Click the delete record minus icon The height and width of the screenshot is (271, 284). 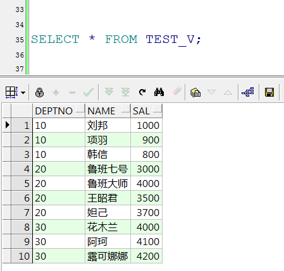coord(72,92)
